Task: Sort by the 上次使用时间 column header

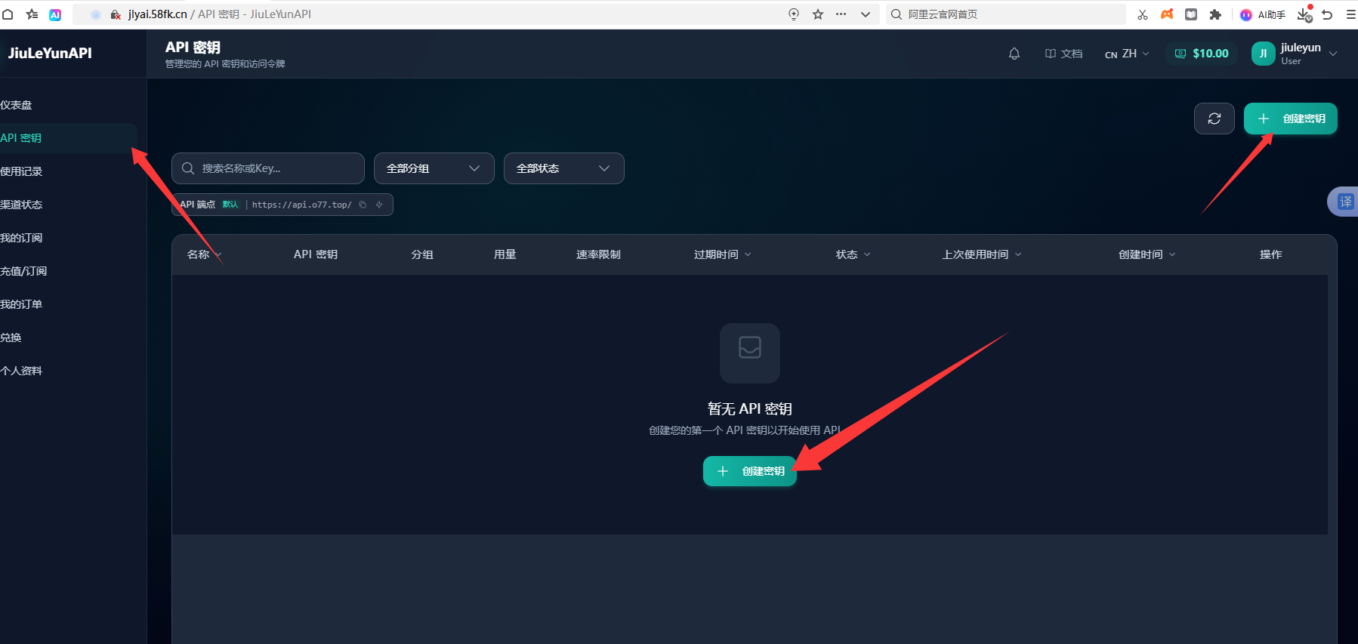Action: pos(982,254)
